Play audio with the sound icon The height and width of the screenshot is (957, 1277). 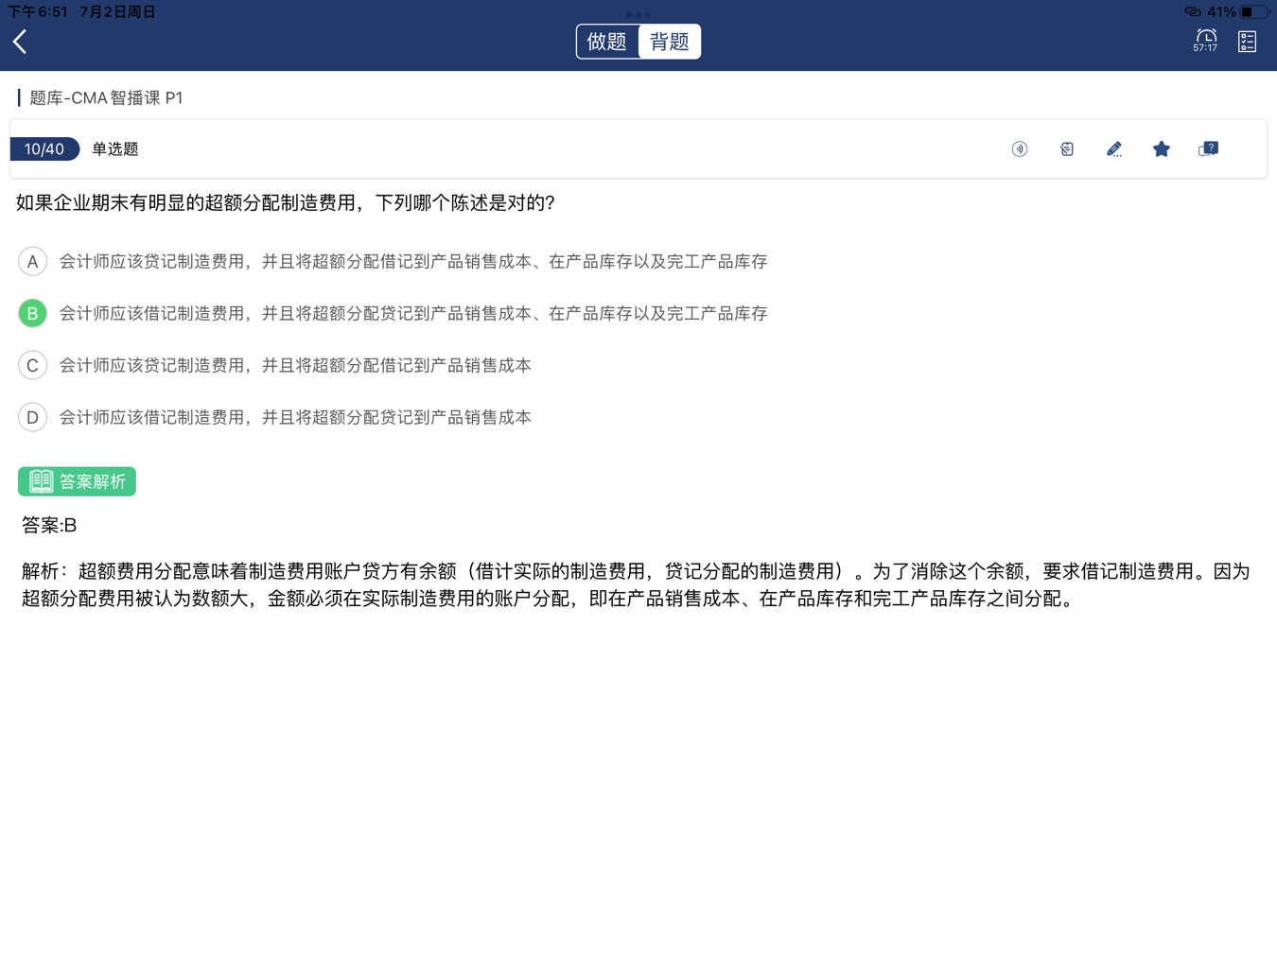pyautogui.click(x=1019, y=149)
